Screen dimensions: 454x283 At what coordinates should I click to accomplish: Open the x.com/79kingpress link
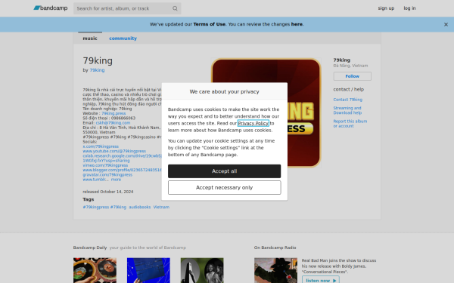[x=101, y=146]
